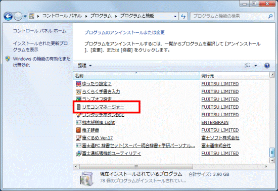Click FUJITSU LIMITED beside リモコンマネージャー
Viewport: 278px width, 191px height.
coord(220,107)
